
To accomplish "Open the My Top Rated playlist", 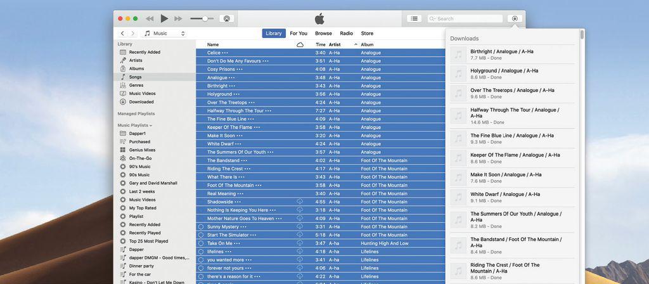I will tap(155, 208).
